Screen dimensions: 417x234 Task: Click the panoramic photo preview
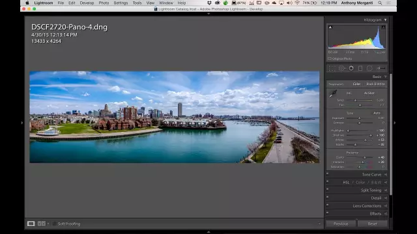175,117
